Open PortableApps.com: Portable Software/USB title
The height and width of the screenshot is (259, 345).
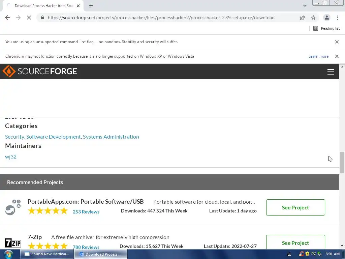[x=86, y=202]
